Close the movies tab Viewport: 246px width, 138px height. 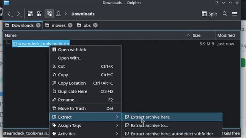tap(70, 25)
